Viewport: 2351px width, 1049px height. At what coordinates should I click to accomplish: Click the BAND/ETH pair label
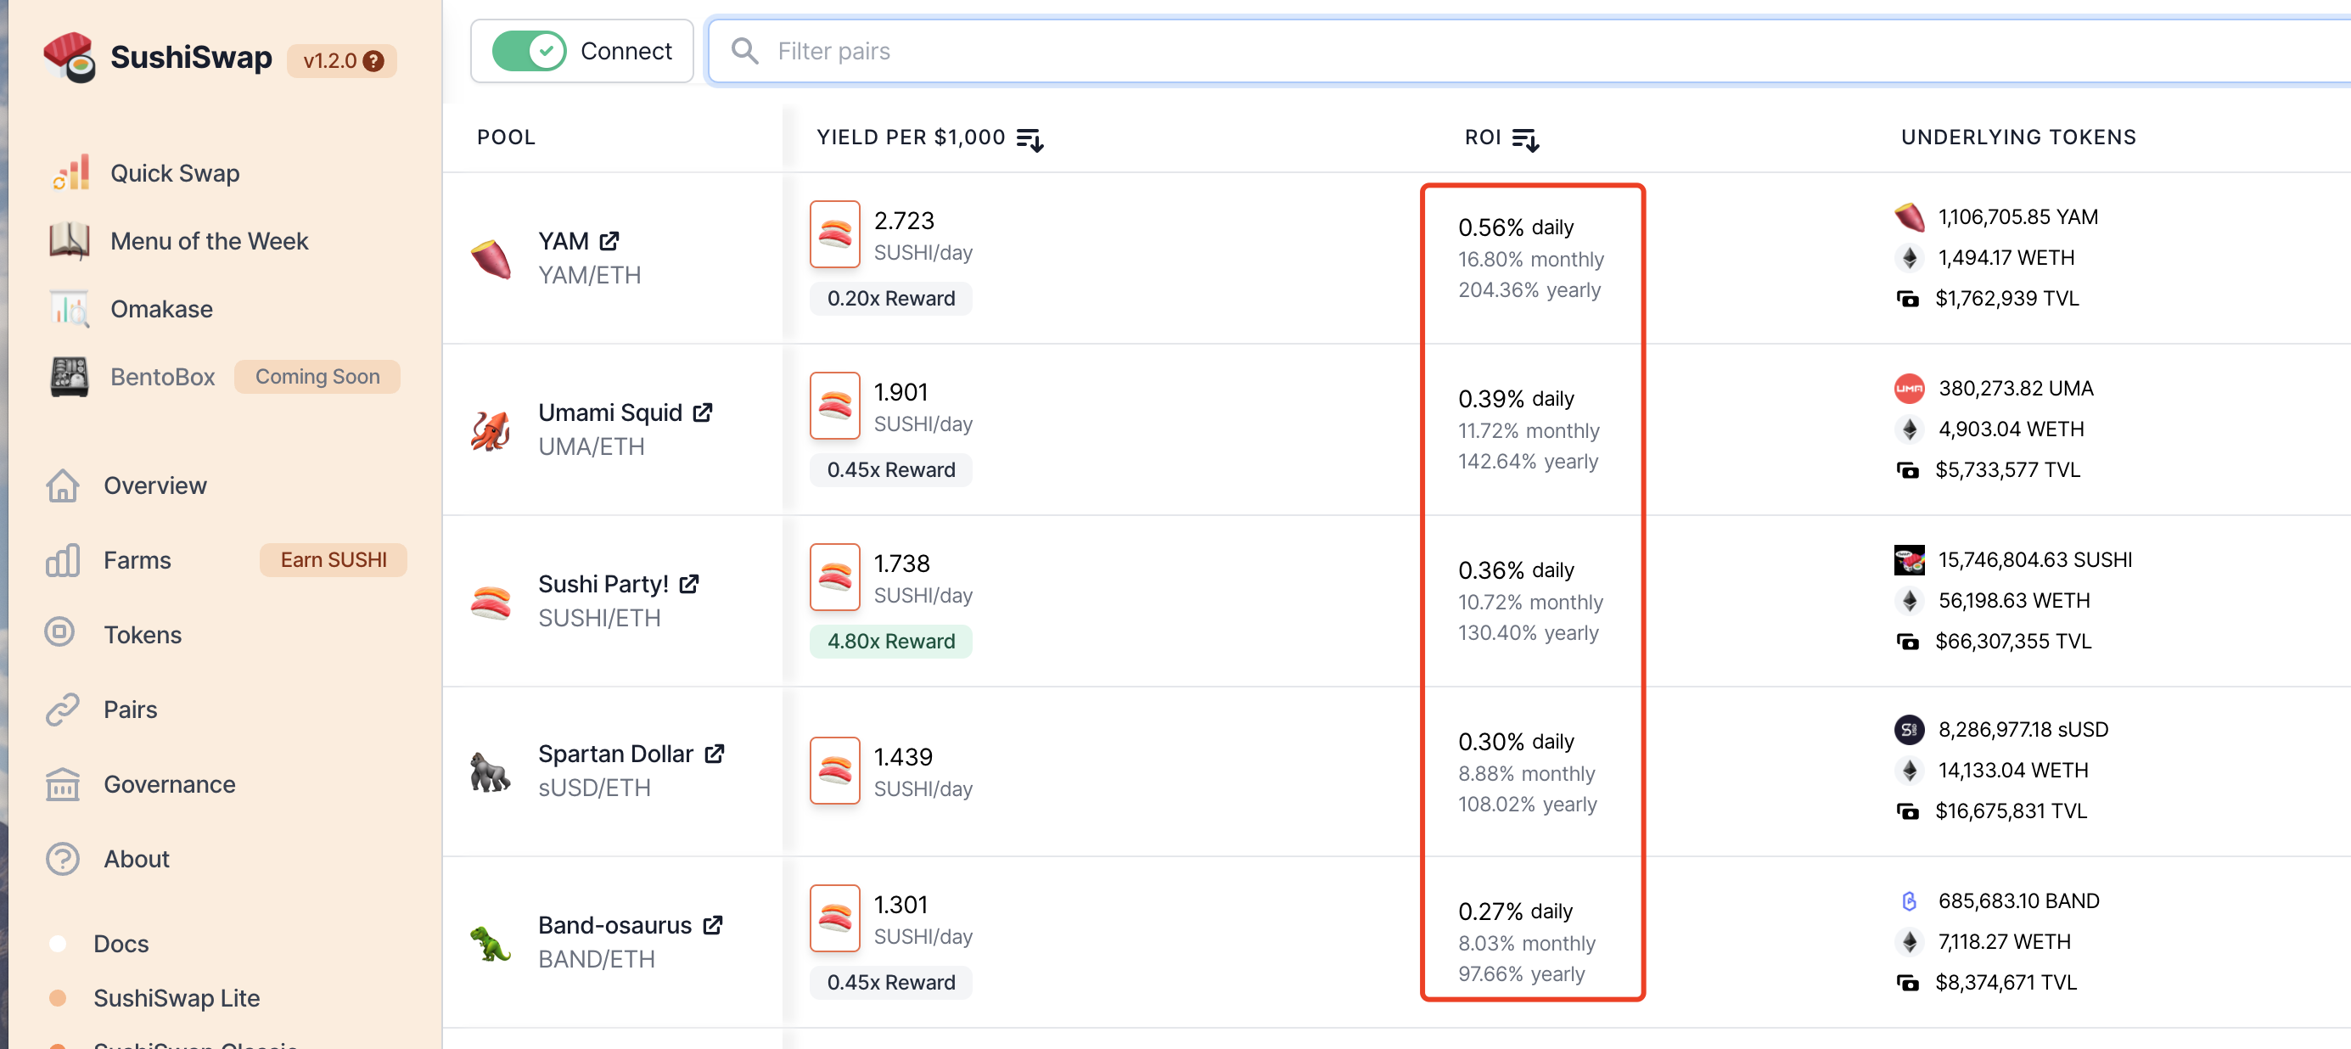pyautogui.click(x=597, y=961)
